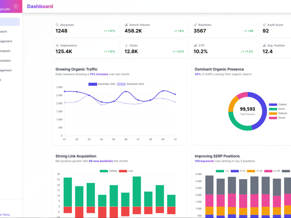Click the '15% increase' highlighted text
The image size is (291, 218).
(x=99, y=74)
